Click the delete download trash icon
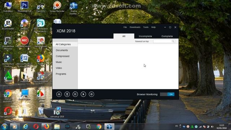 click(67, 94)
